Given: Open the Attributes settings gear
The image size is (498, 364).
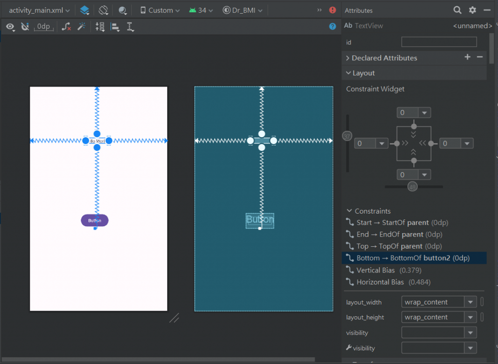Looking at the screenshot, I should [473, 10].
